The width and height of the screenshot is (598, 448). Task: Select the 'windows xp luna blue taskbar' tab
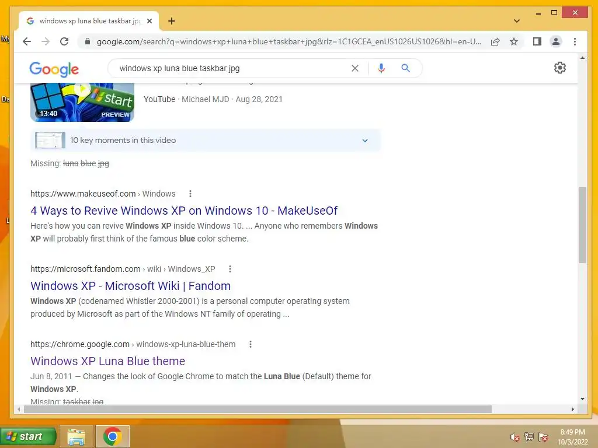click(x=89, y=21)
